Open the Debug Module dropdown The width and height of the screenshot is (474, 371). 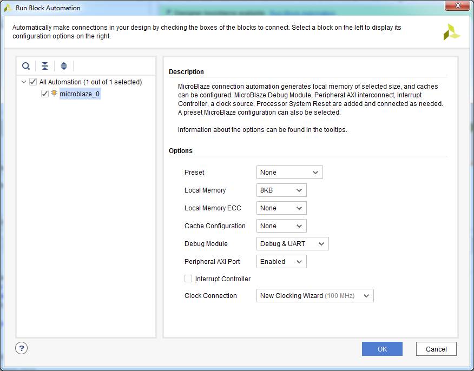(292, 243)
